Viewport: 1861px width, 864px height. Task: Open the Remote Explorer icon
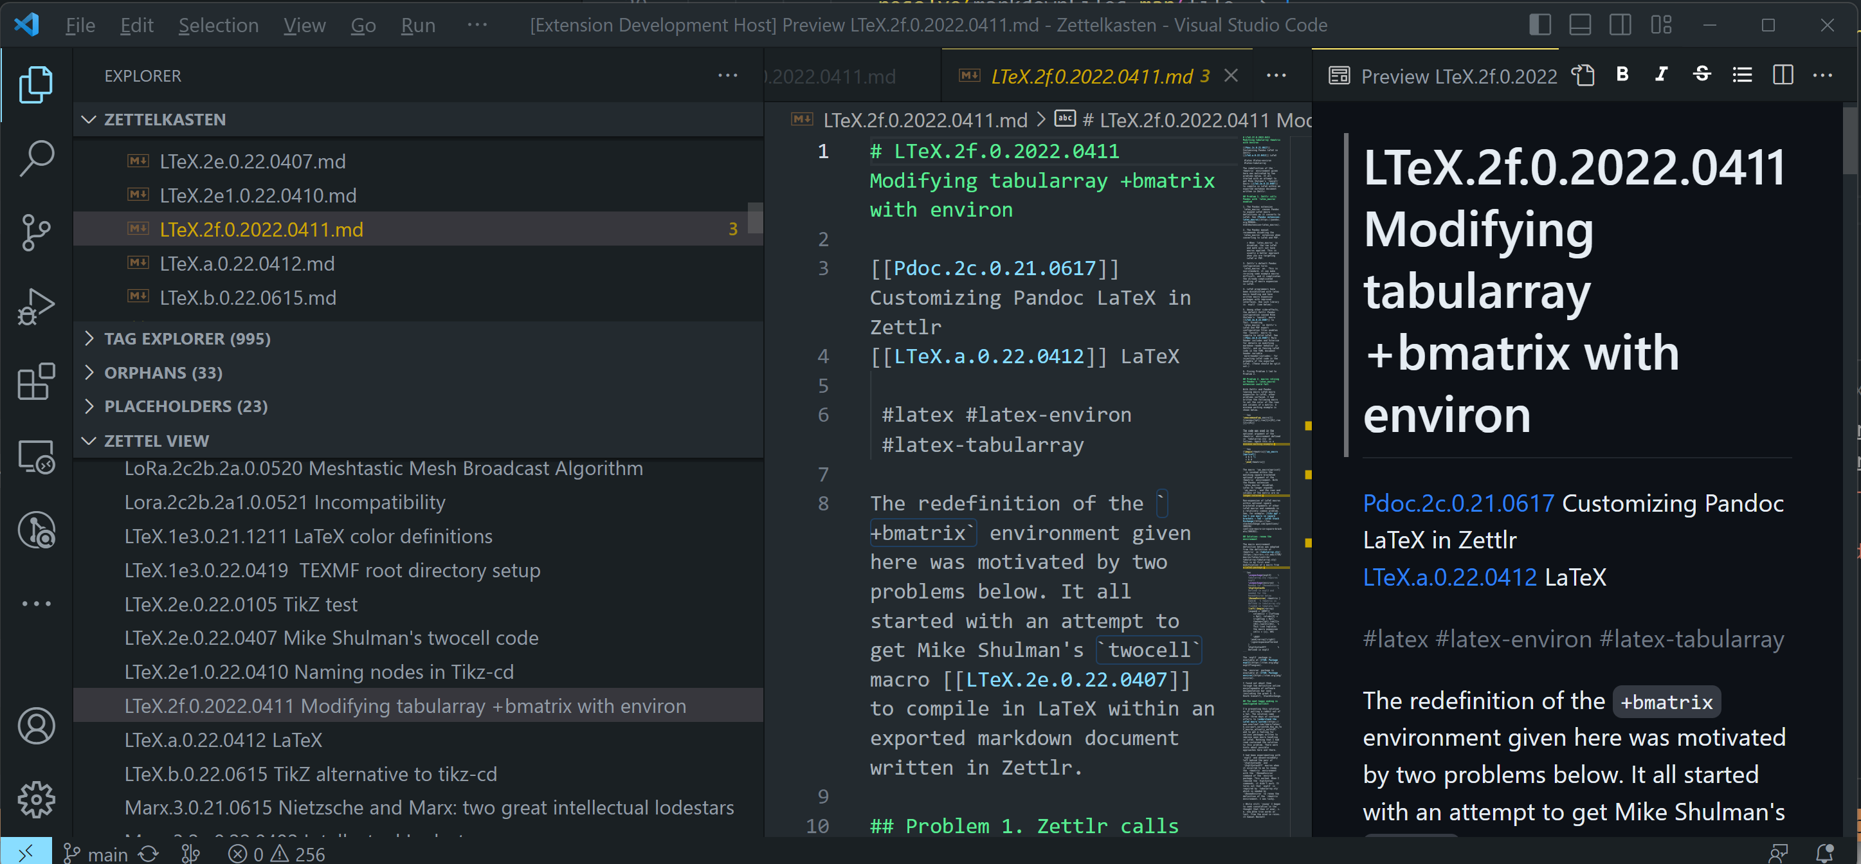(36, 456)
